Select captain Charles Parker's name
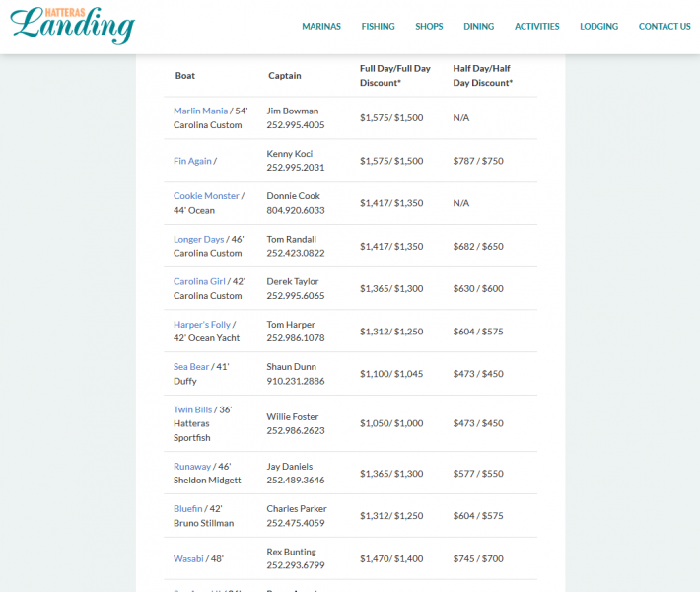Screen dimensions: 700x592 pos(297,509)
